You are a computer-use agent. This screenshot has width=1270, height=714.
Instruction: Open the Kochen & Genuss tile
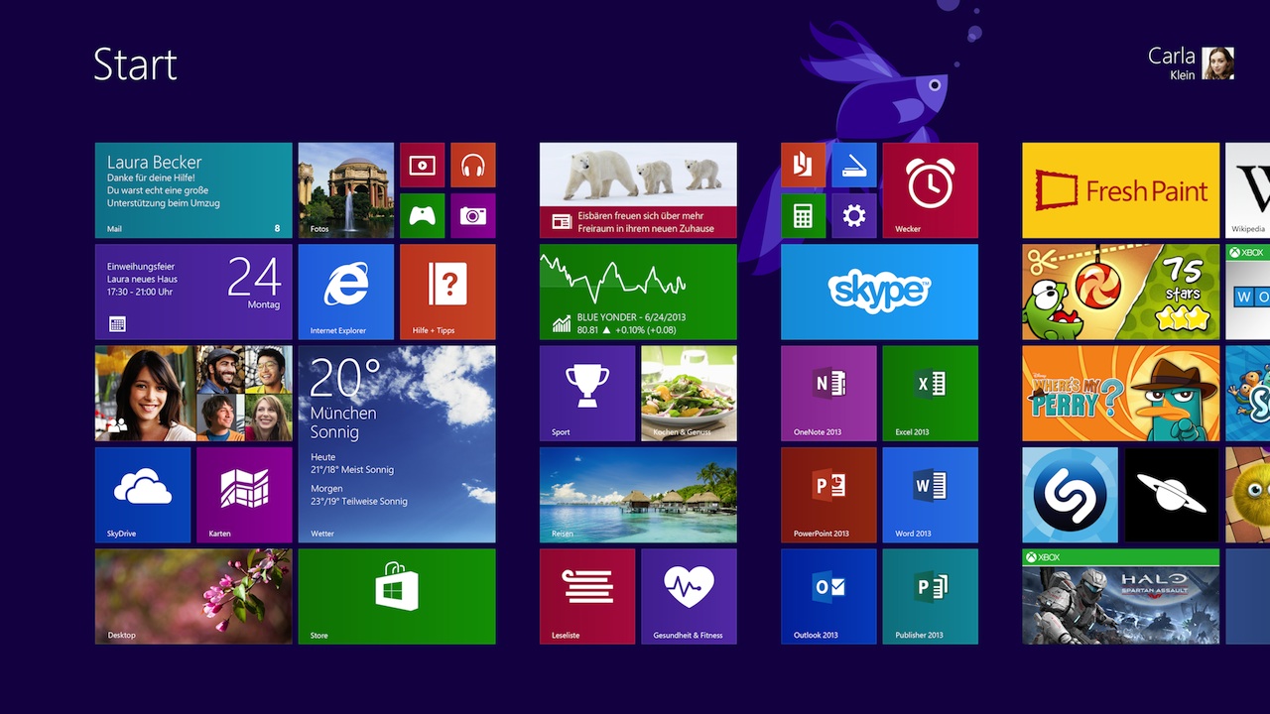click(x=689, y=394)
